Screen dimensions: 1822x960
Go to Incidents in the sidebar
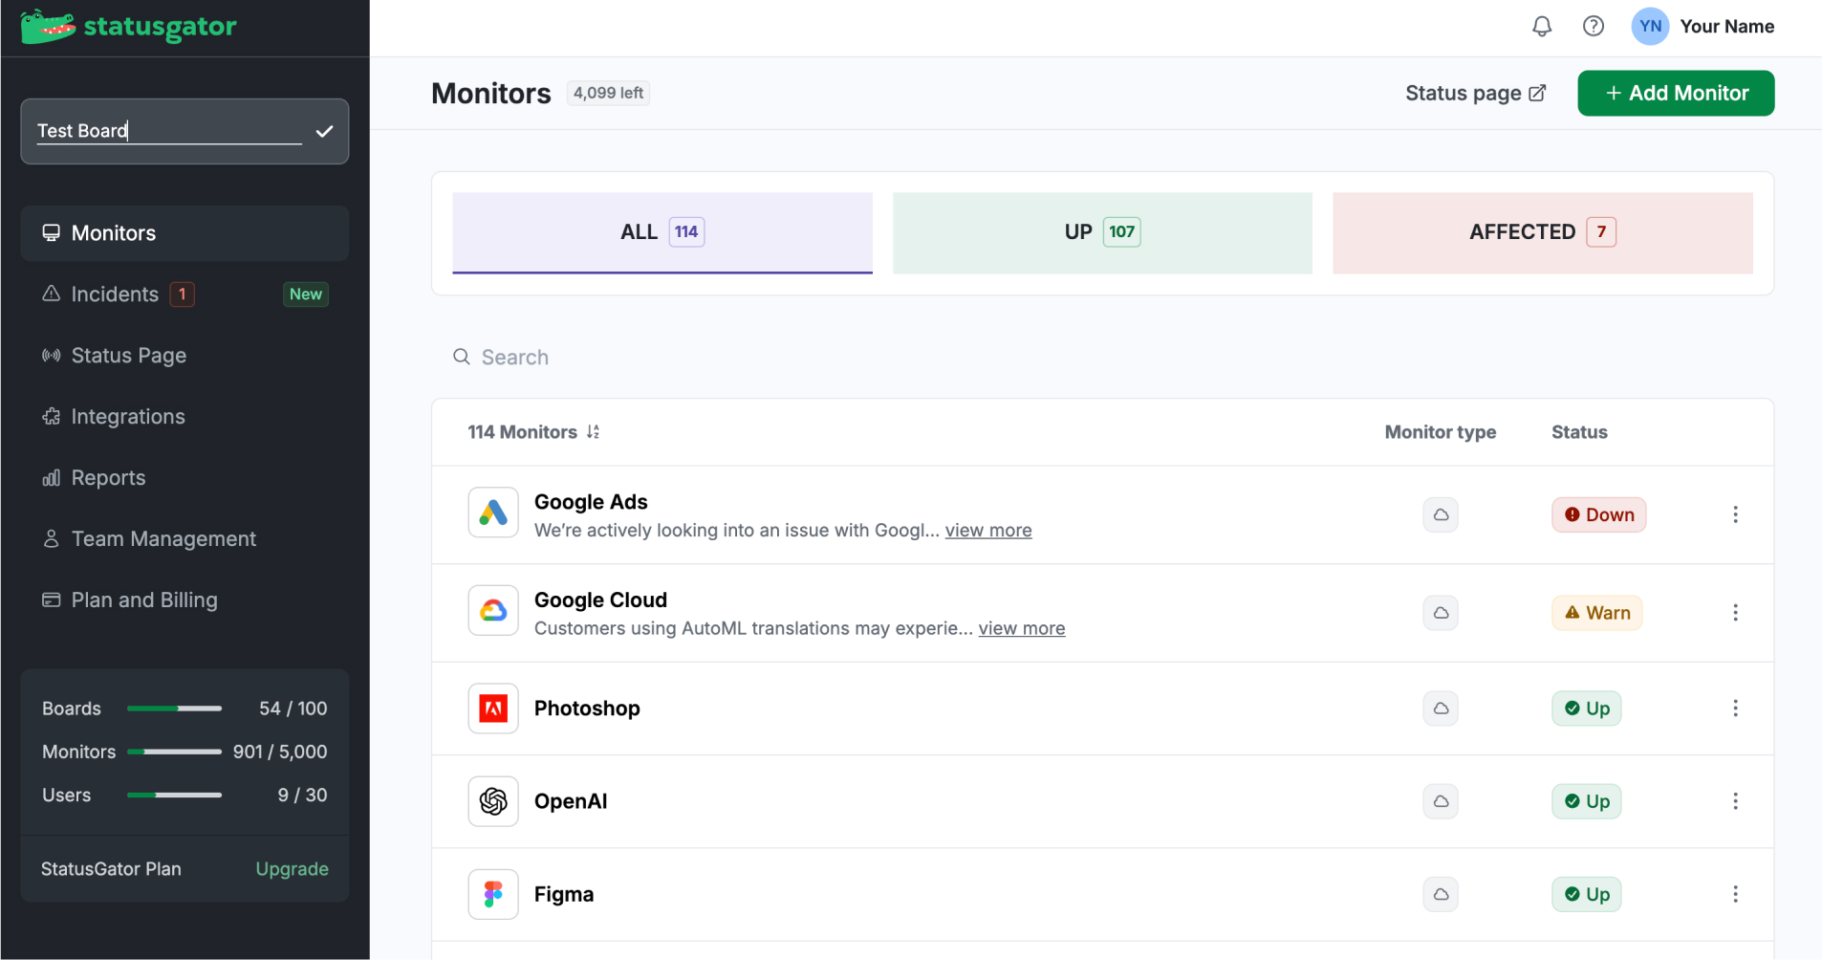(115, 295)
